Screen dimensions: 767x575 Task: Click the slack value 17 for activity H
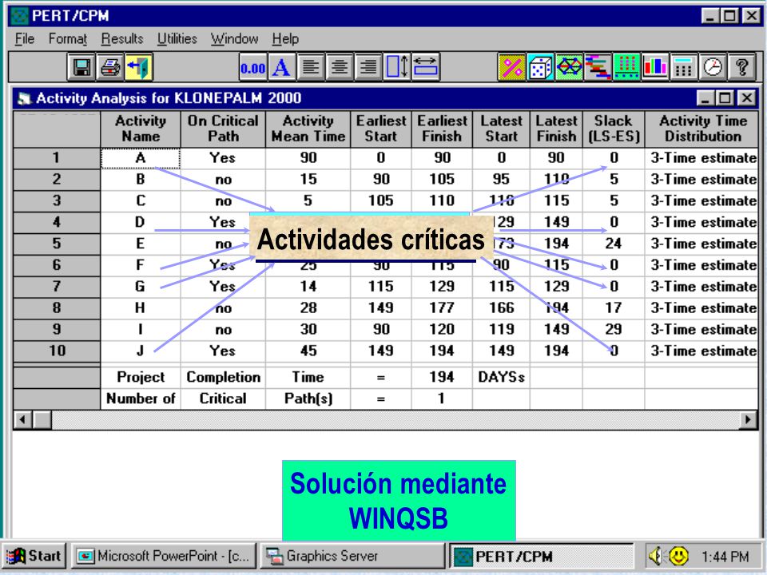614,308
